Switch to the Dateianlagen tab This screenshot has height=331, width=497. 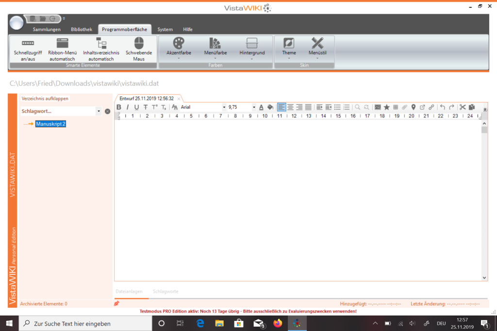129,291
